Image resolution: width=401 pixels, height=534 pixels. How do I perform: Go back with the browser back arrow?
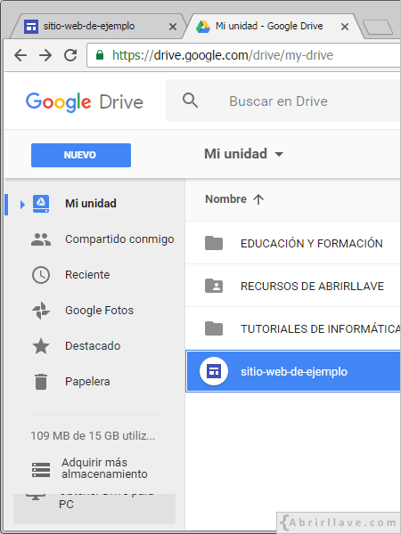(x=20, y=55)
